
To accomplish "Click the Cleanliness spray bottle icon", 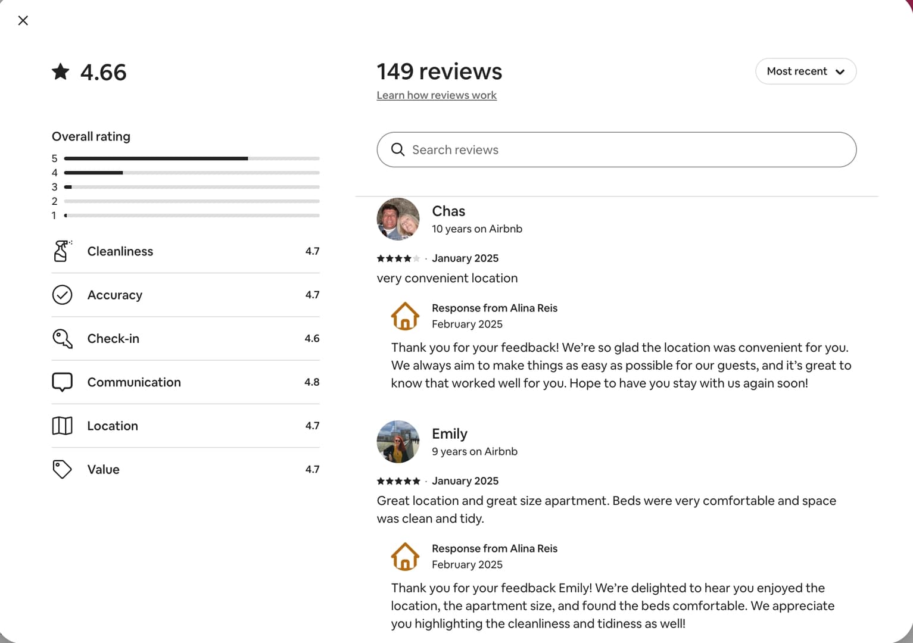I will click(62, 251).
